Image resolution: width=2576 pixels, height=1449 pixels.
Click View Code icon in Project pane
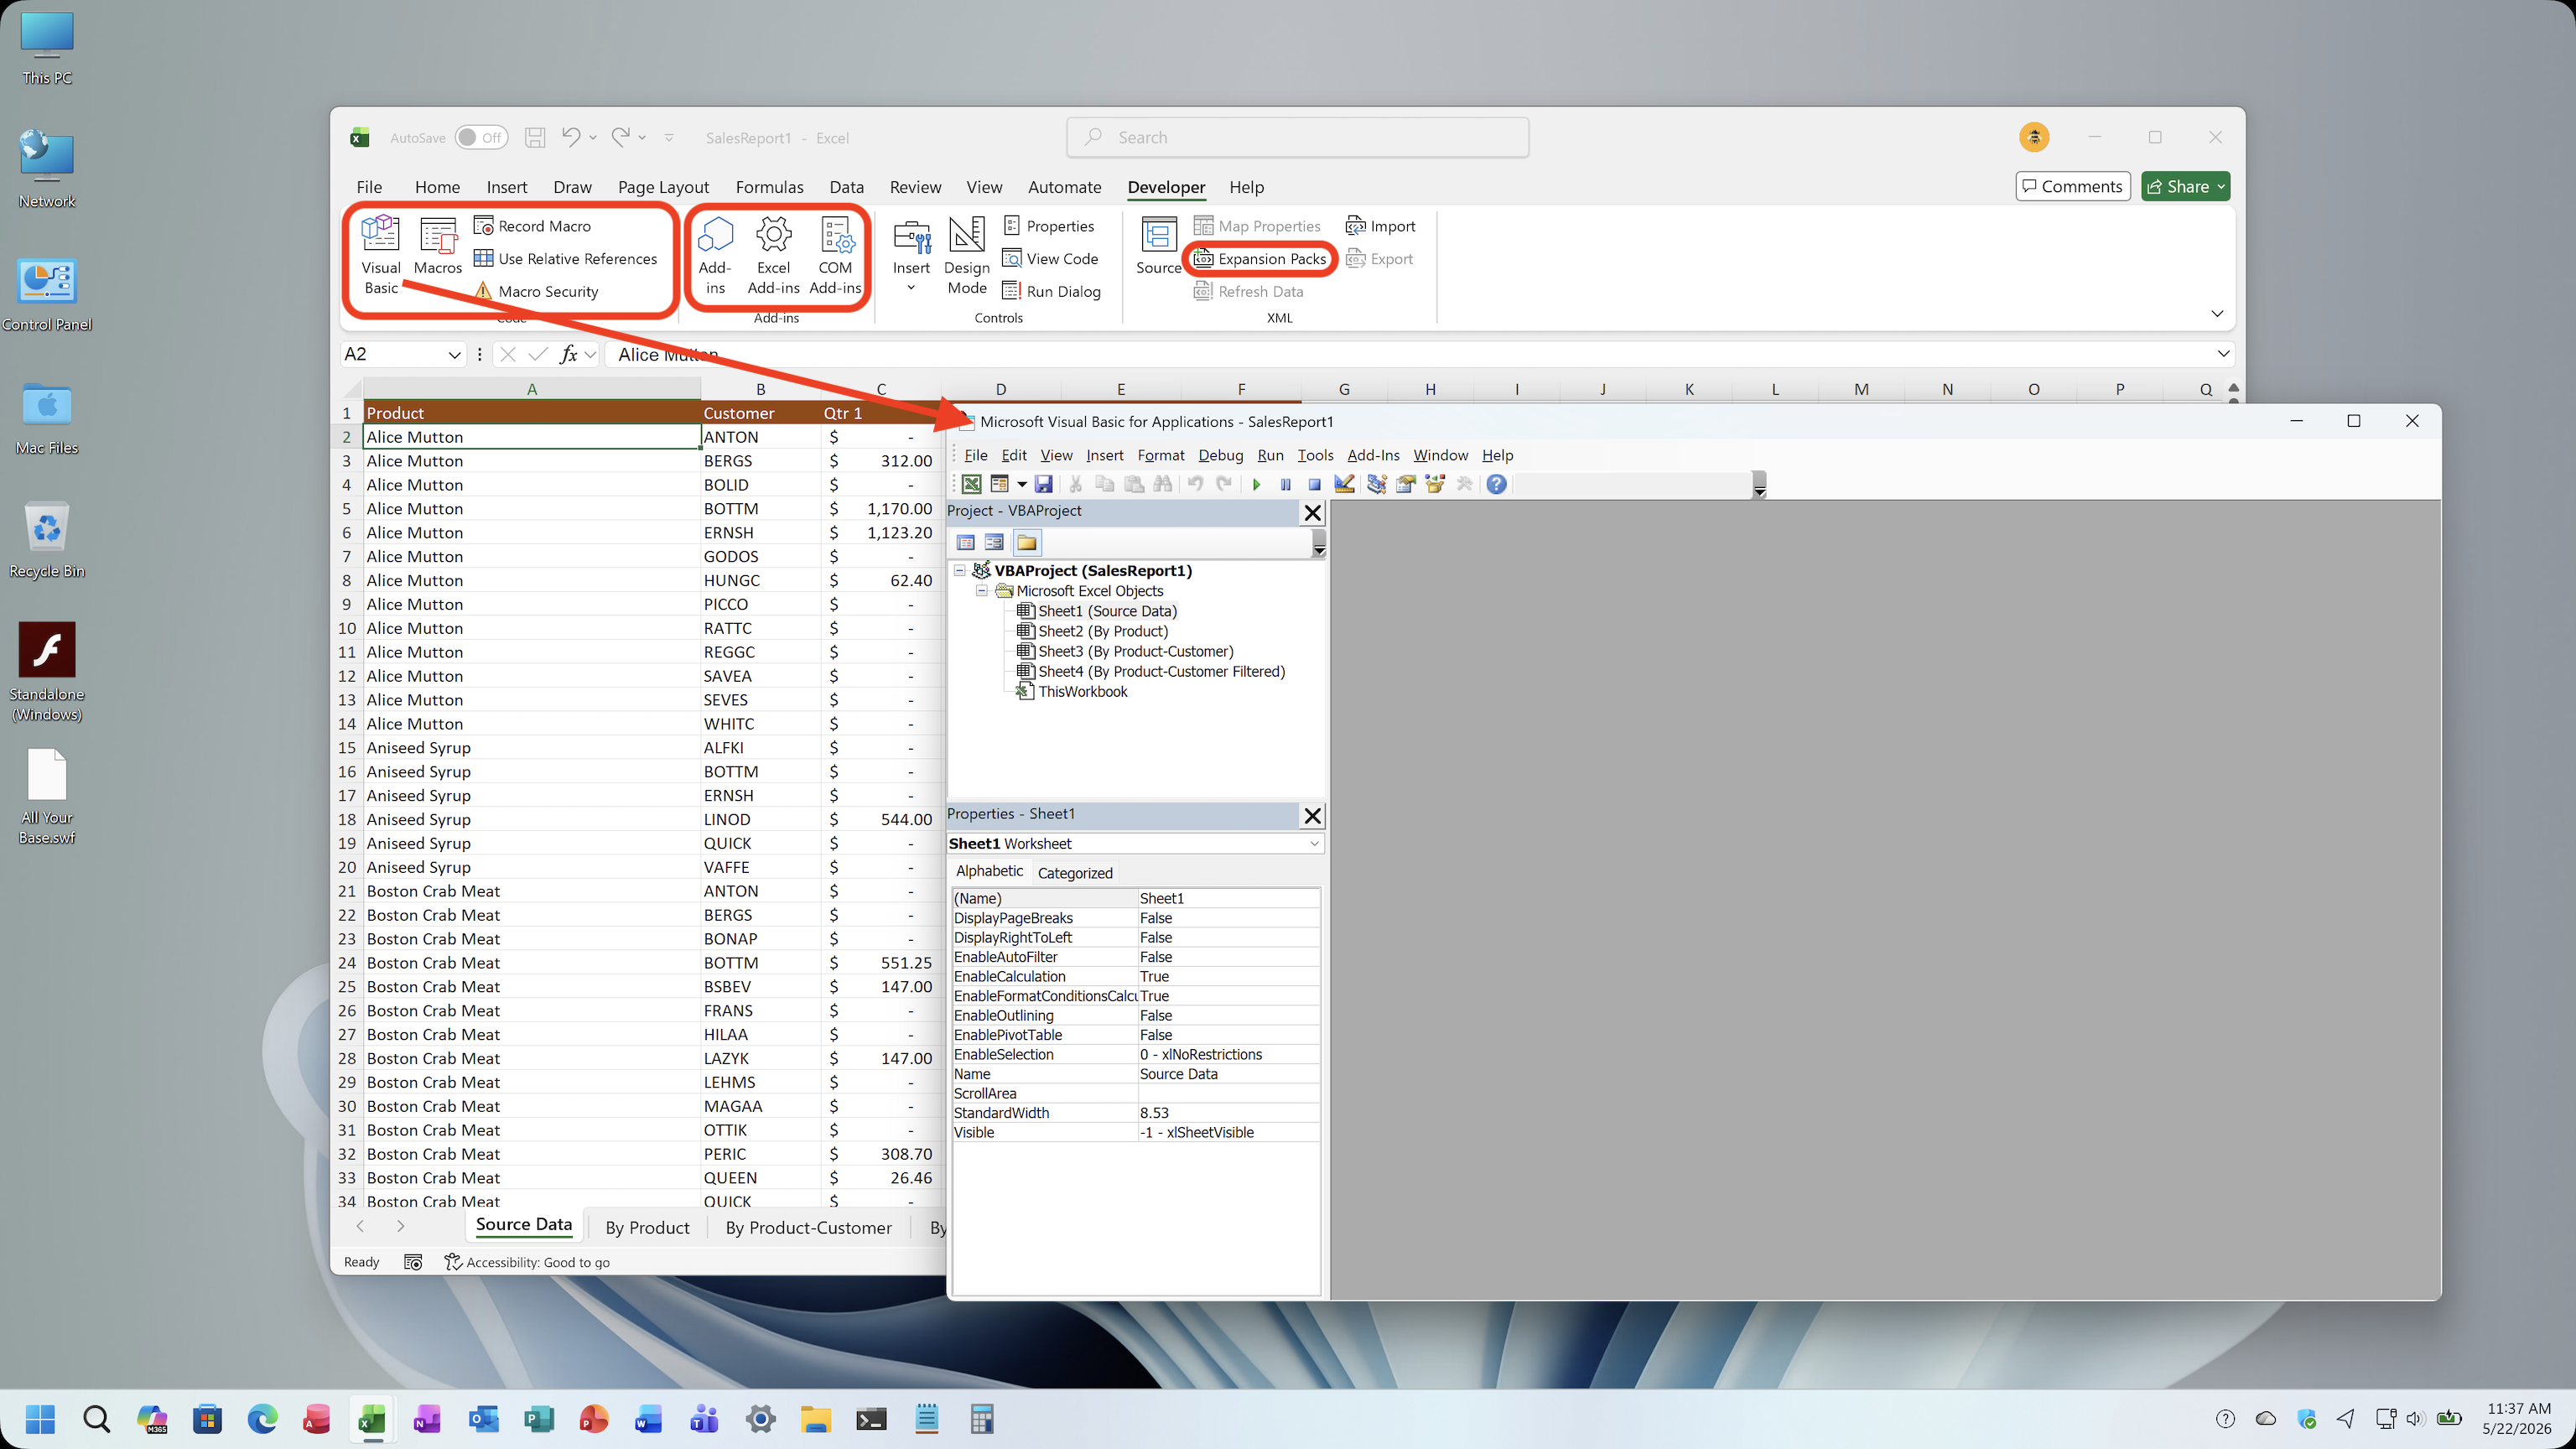[x=965, y=542]
